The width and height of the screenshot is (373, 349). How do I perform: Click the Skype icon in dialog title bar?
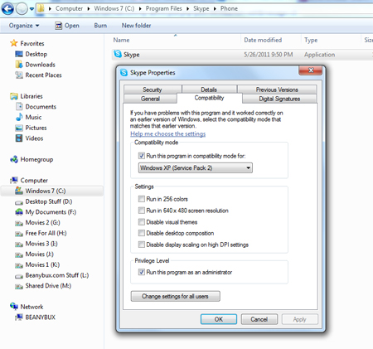(124, 73)
